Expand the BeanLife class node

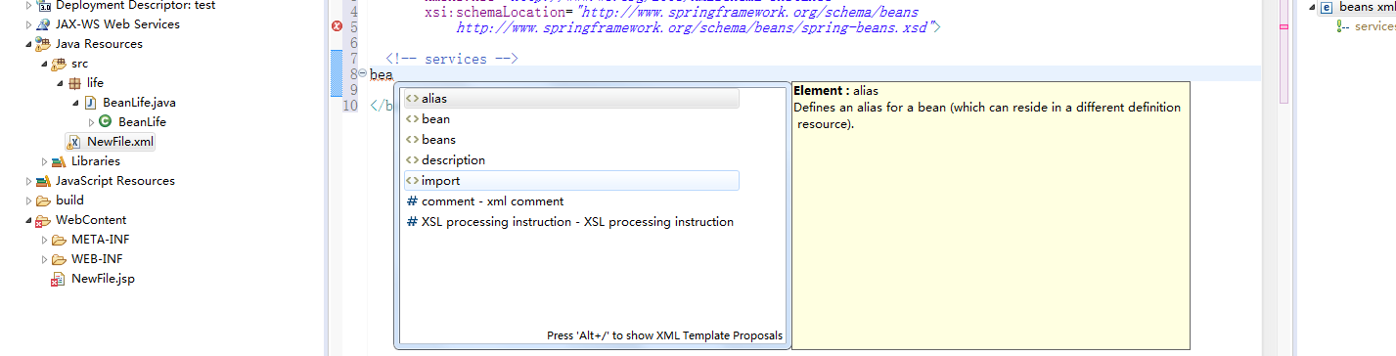click(91, 122)
